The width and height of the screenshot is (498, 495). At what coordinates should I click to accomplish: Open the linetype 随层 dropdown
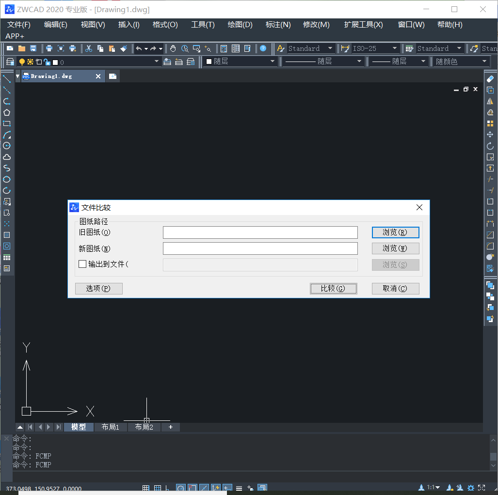359,62
